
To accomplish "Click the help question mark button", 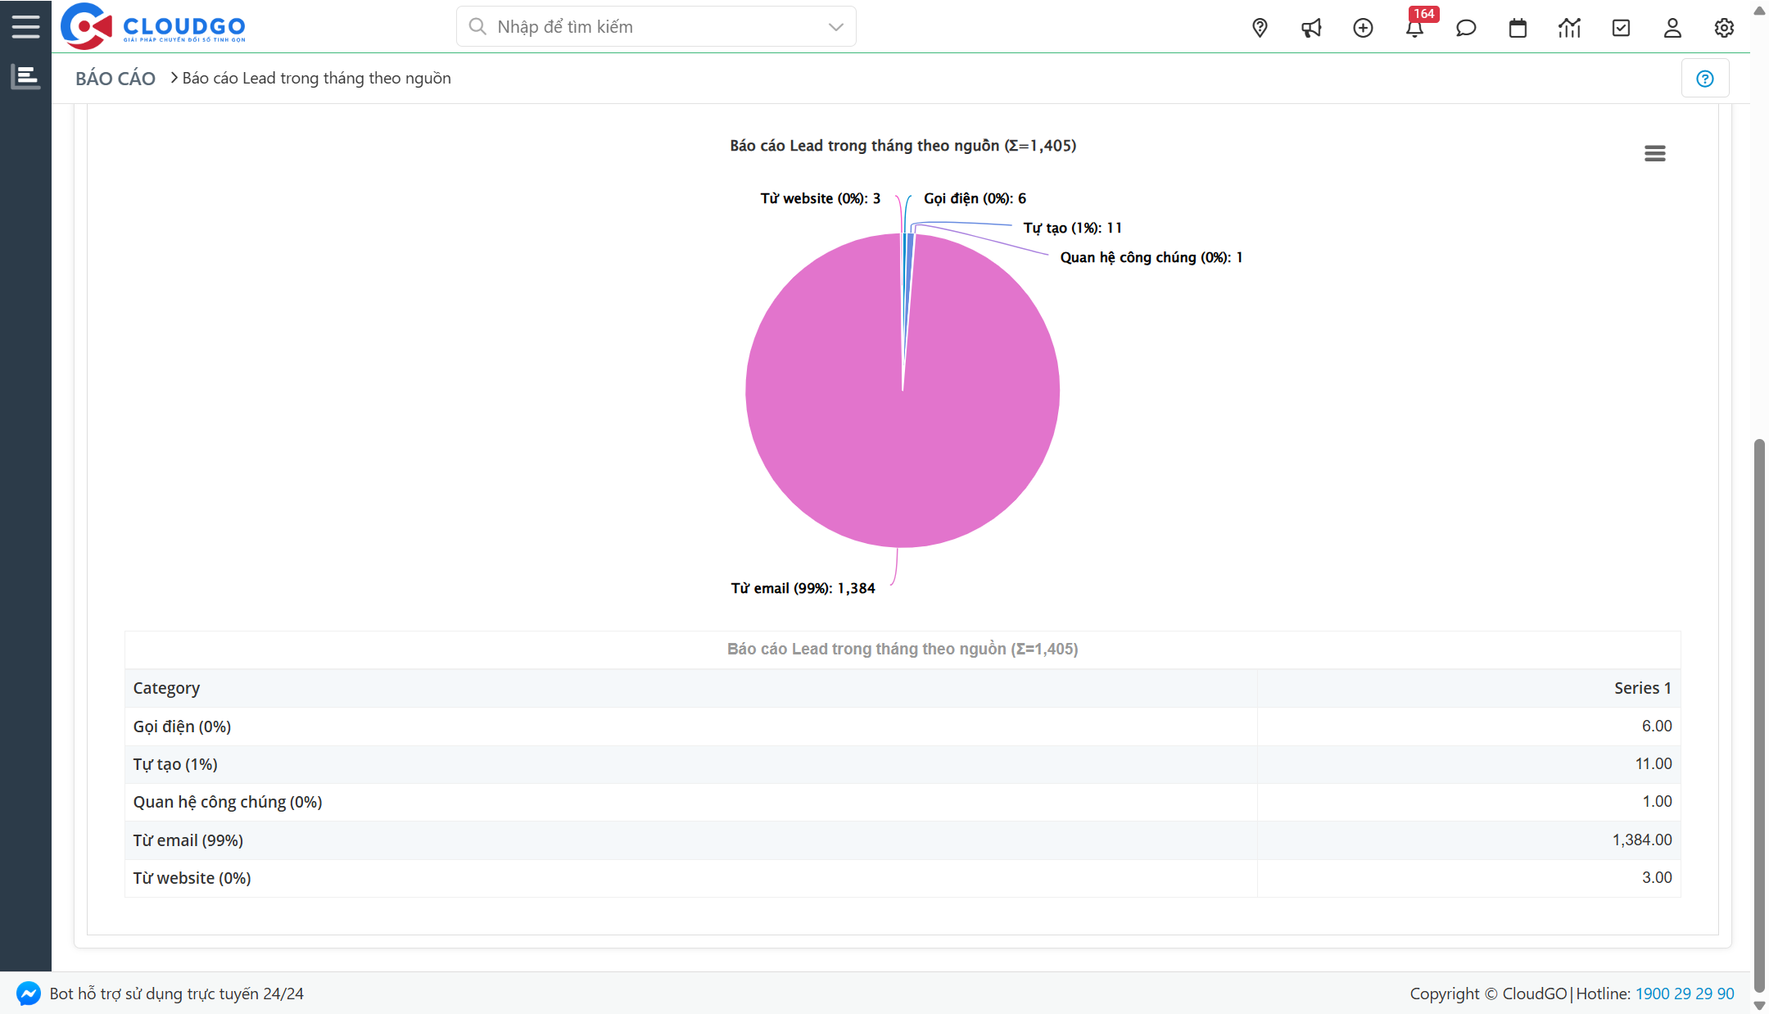I will (1705, 78).
